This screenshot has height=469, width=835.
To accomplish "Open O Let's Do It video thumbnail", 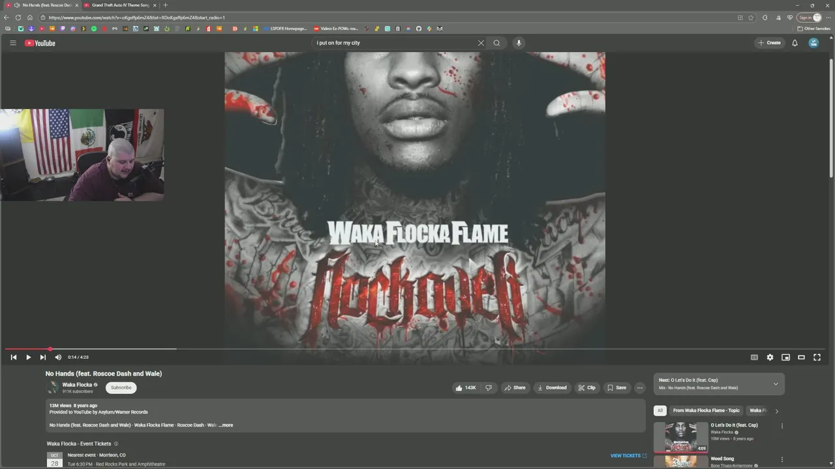I will (x=680, y=437).
